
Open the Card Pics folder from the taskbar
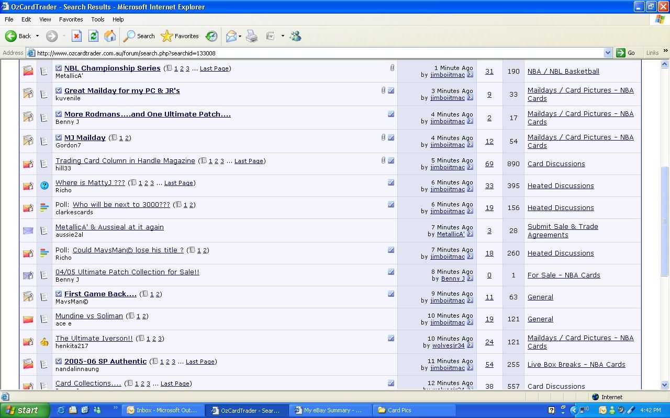414,410
